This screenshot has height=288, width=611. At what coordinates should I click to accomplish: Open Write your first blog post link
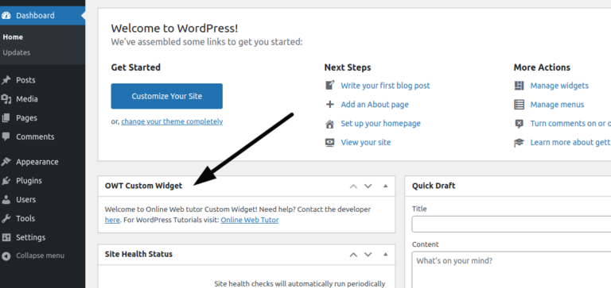click(x=385, y=86)
